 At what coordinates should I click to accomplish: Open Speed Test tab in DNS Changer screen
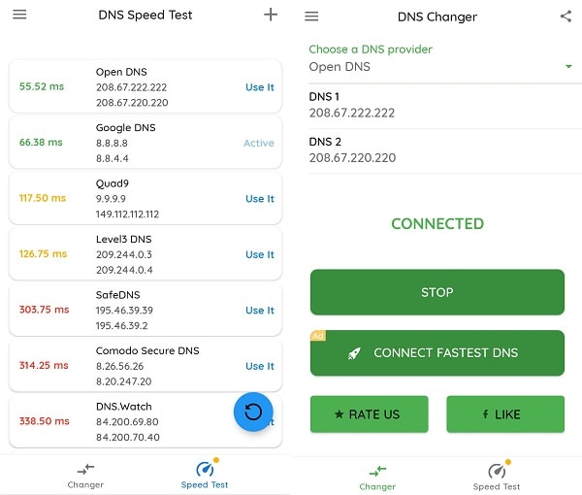(497, 478)
